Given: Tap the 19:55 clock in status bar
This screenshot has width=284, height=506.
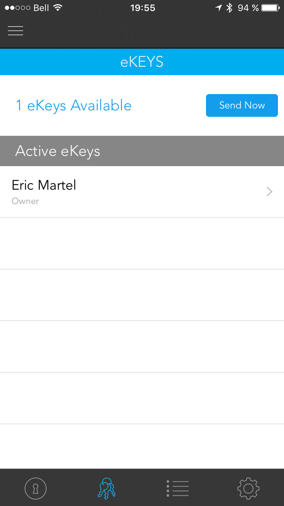Looking at the screenshot, I should tap(143, 8).
